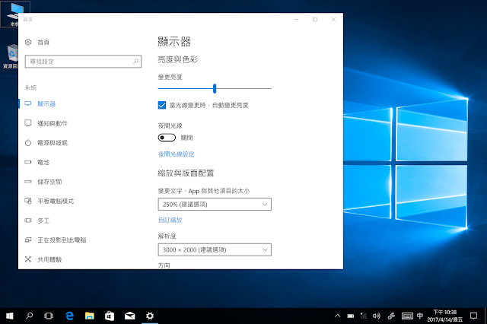Open the touch keyboard tray icon

click(x=407, y=316)
